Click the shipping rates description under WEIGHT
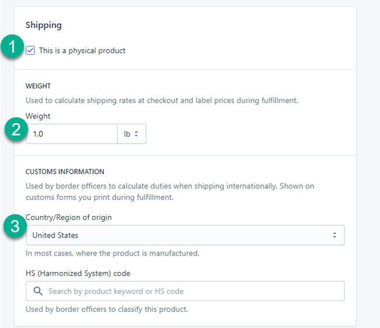380x328 pixels. point(162,100)
